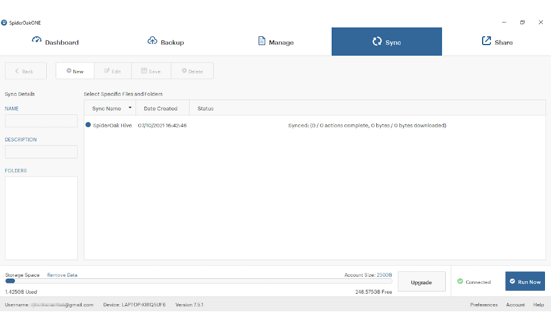551x330 pixels.
Task: Click the date 07/10/2021 16:42:46
Action: pos(163,125)
